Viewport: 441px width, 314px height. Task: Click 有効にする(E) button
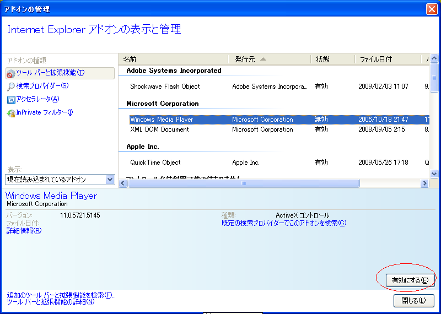[x=410, y=280]
